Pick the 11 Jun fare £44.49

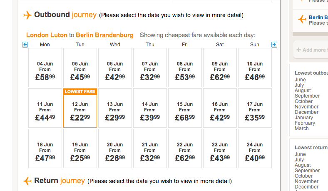45,111
